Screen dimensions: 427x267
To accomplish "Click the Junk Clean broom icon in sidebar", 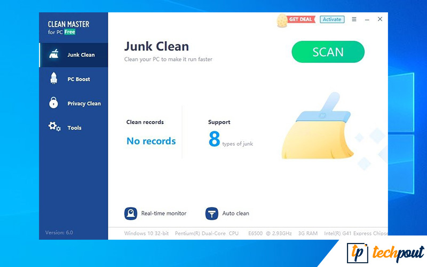I will (x=54, y=54).
